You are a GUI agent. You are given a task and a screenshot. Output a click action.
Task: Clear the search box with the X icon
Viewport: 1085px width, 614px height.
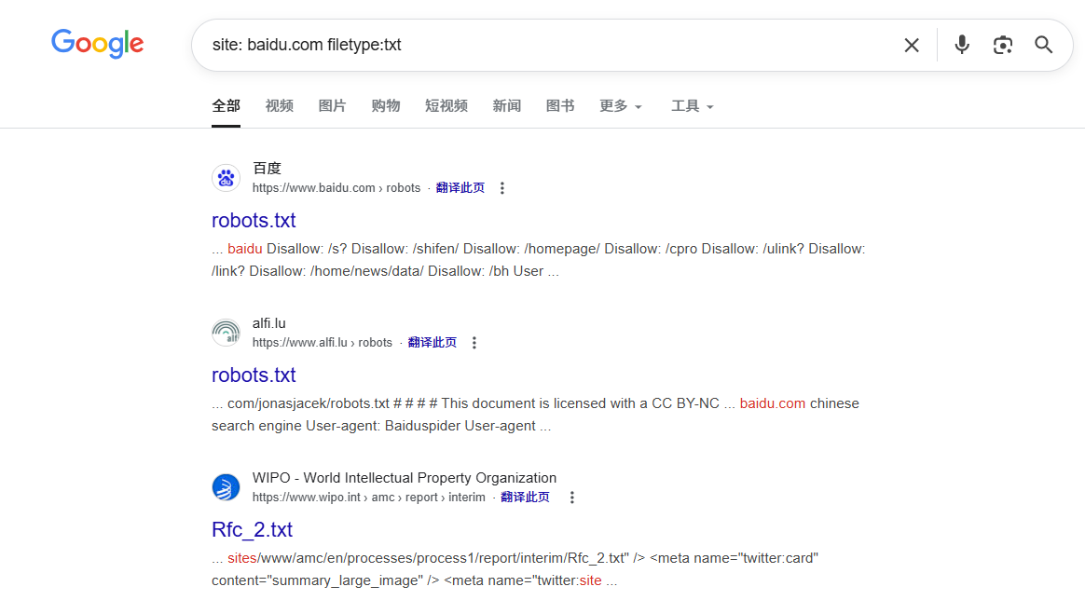[912, 45]
